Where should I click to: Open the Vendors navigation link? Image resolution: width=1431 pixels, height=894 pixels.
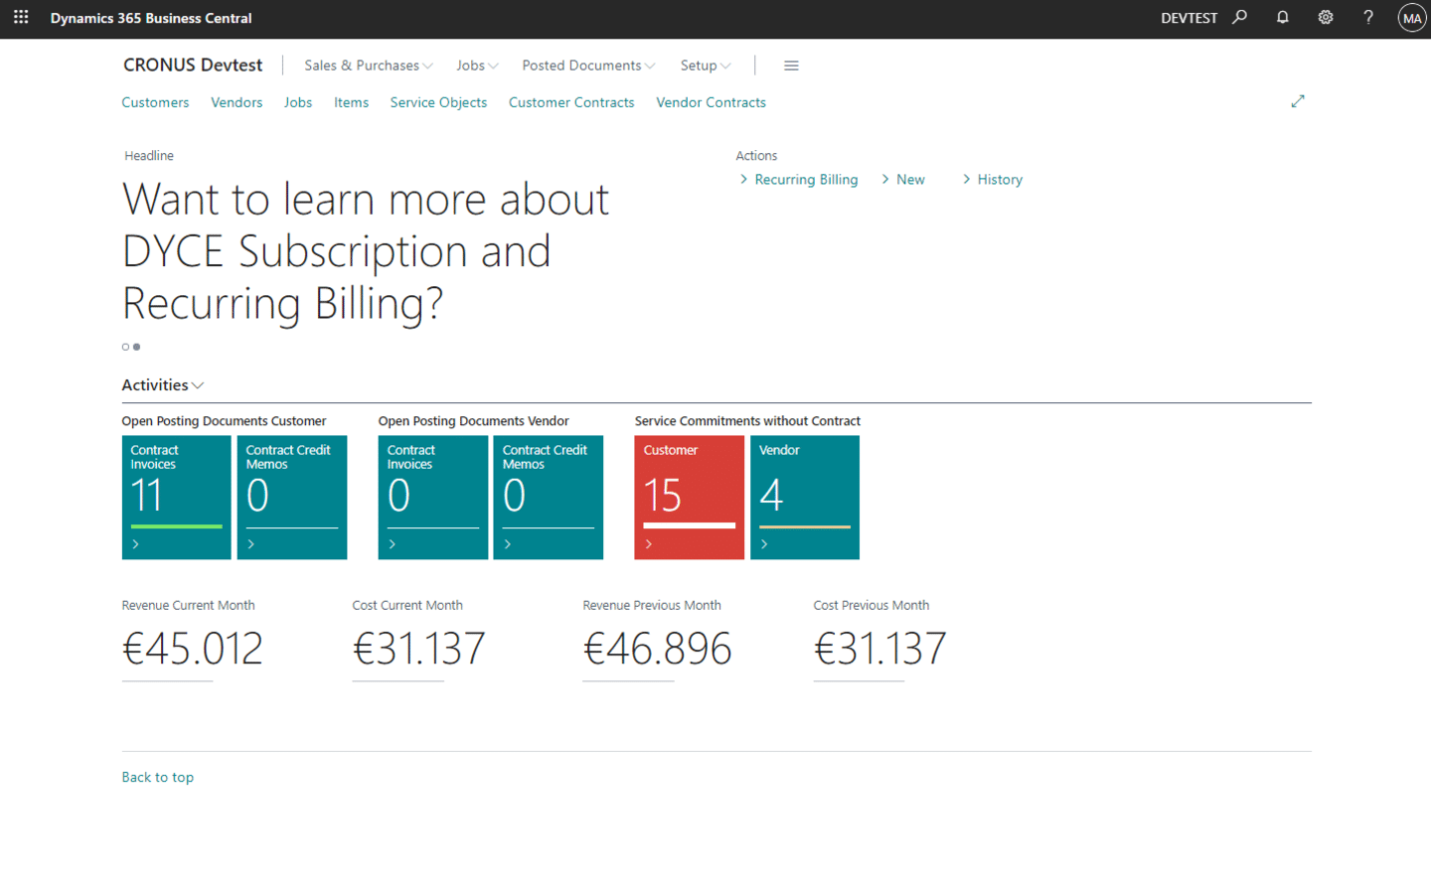point(237,102)
